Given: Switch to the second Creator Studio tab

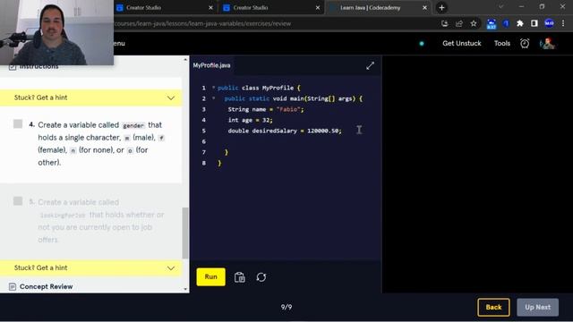Looking at the screenshot, I should [x=271, y=8].
